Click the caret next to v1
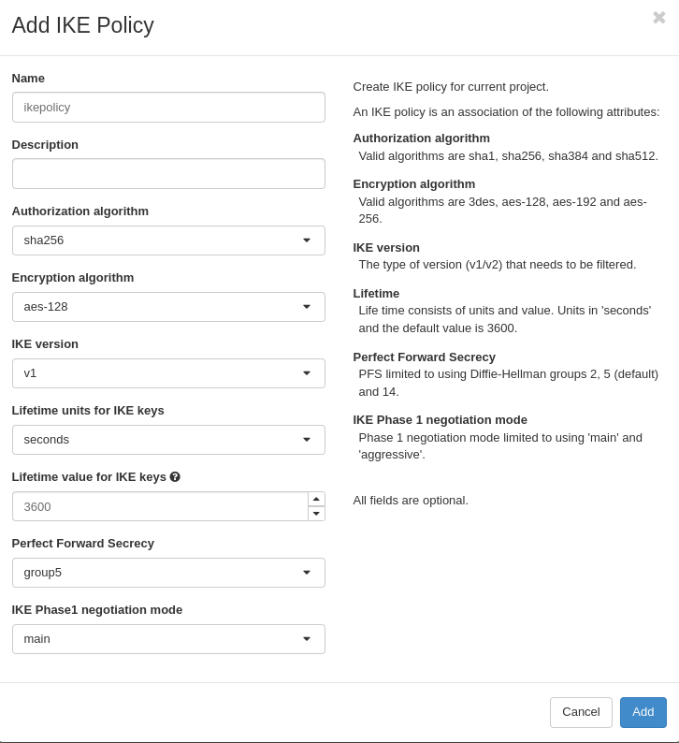Screen dimensions: 679x743 [306, 373]
